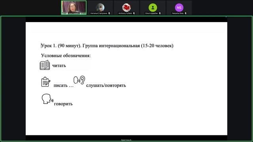Click the Ольга Щербак name label
Screen dimensions: 253x142
(151, 13)
